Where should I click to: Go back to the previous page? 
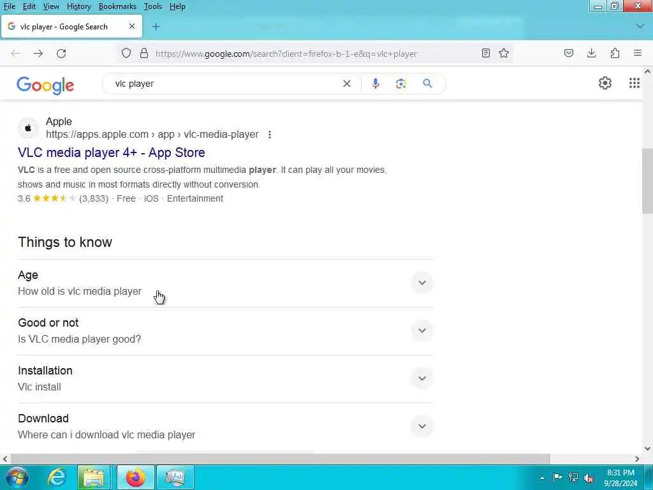coord(16,54)
